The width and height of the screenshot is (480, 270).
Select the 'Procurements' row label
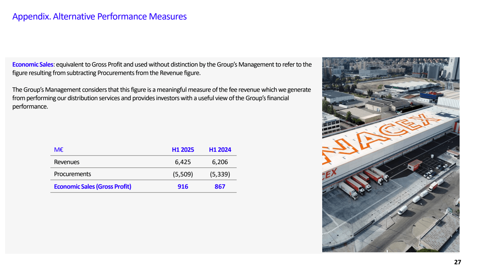coord(72,174)
